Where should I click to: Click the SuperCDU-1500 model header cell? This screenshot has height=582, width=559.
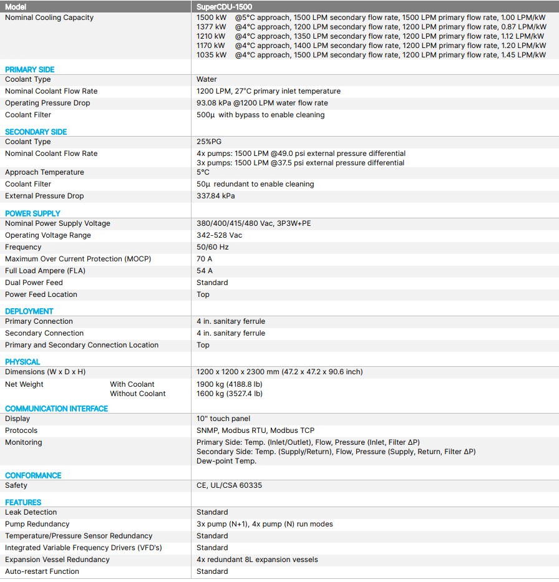(x=224, y=7)
